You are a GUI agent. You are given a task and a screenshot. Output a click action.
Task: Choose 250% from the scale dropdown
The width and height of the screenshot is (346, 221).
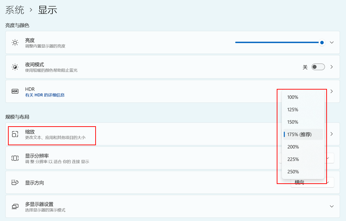pyautogui.click(x=293, y=172)
